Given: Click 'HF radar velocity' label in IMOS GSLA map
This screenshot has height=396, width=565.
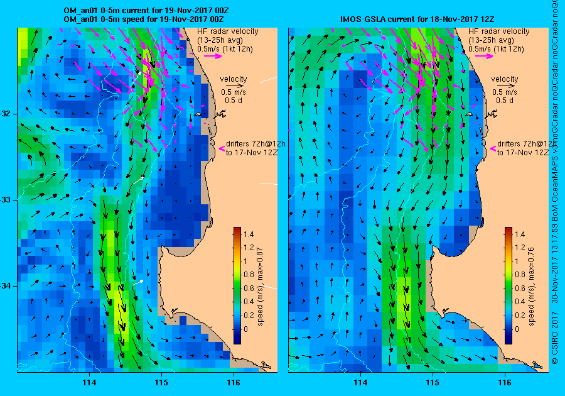Looking at the screenshot, I should [499, 31].
